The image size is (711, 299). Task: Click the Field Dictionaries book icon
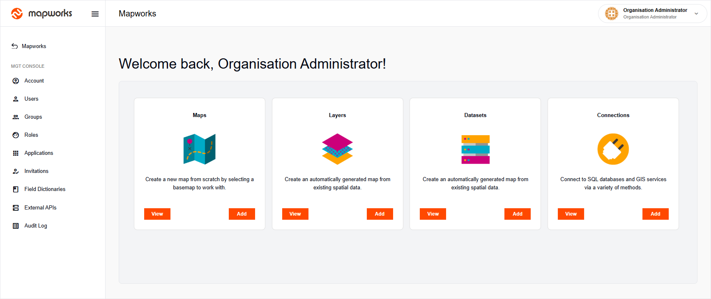click(x=16, y=189)
